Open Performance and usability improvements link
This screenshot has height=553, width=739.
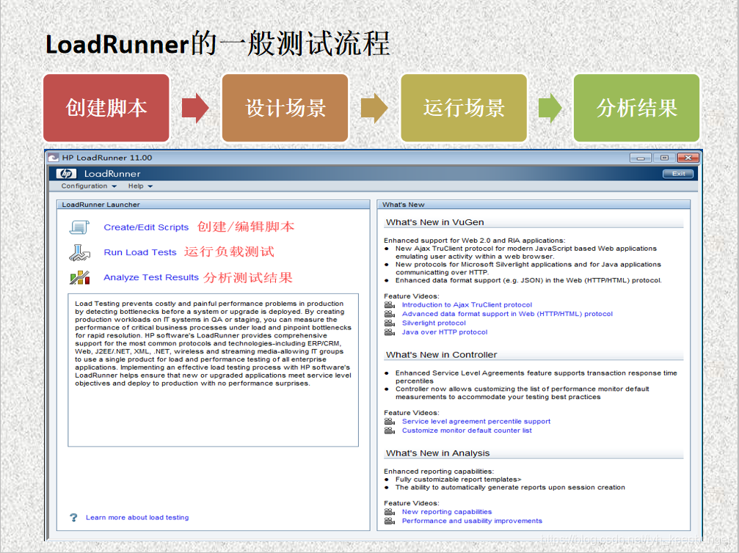(472, 521)
